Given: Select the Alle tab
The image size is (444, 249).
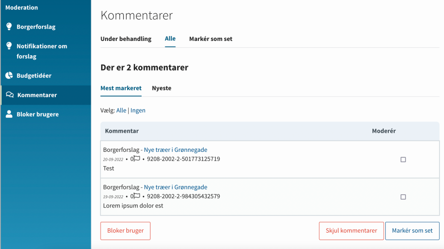Looking at the screenshot, I should pos(170,38).
